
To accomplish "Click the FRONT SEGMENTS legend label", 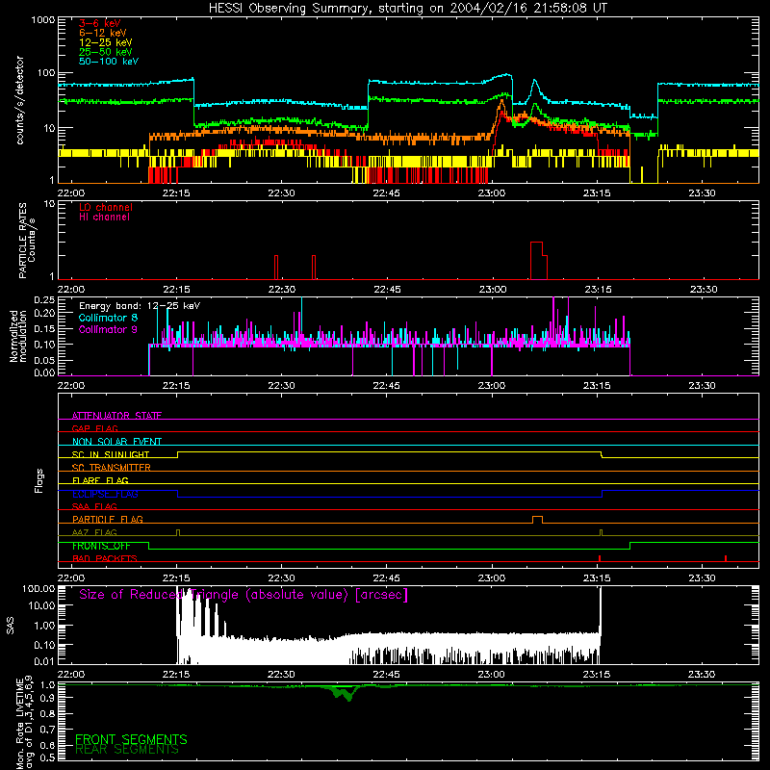I will (131, 739).
